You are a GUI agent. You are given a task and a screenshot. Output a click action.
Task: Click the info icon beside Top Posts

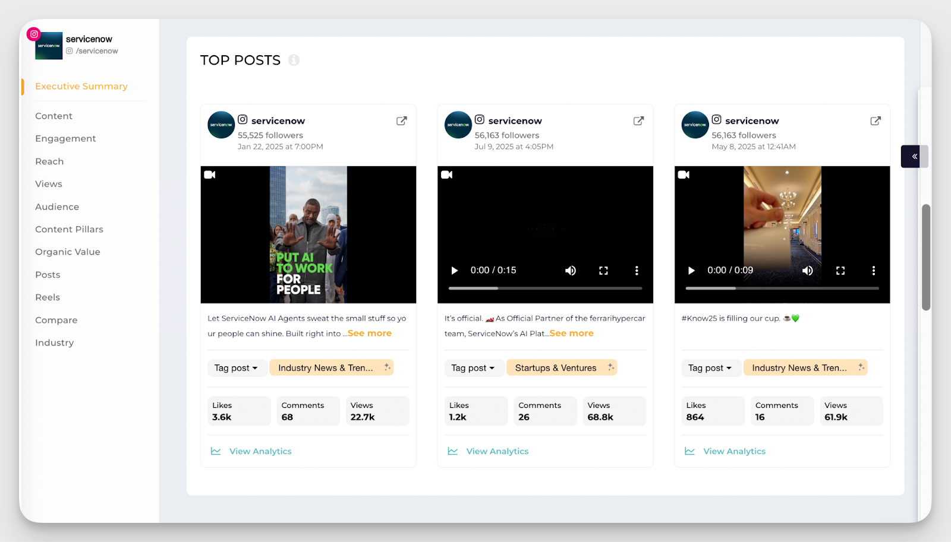pos(294,60)
